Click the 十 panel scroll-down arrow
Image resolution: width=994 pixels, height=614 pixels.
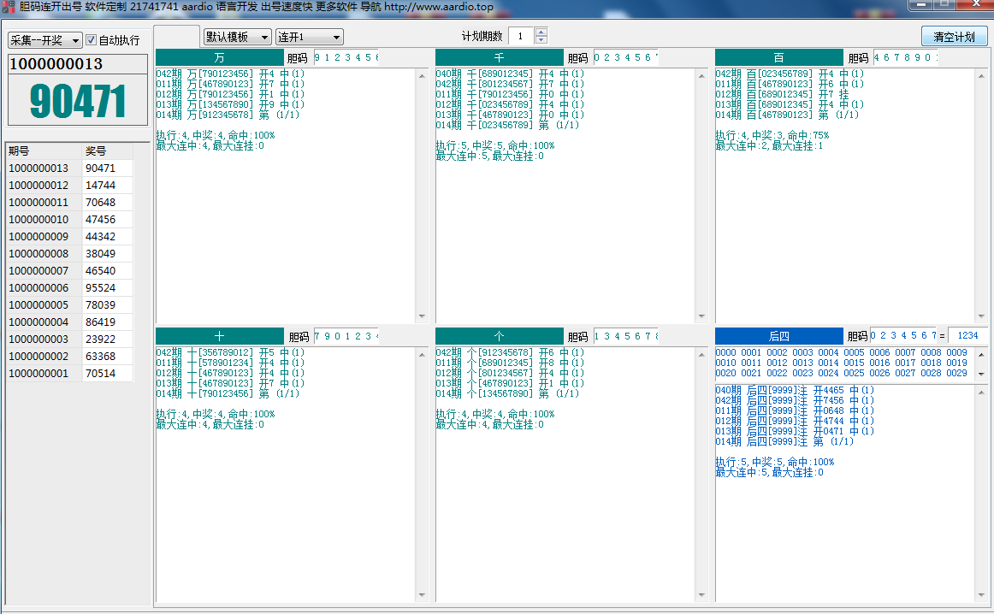click(x=423, y=594)
